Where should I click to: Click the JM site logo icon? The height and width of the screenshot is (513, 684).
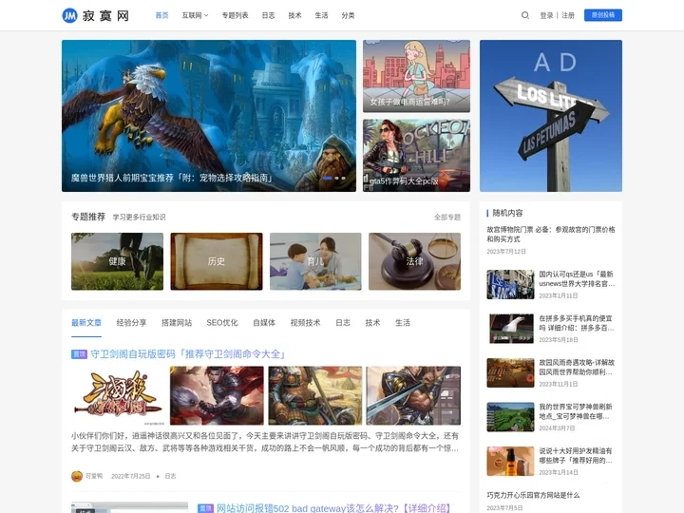pyautogui.click(x=69, y=16)
